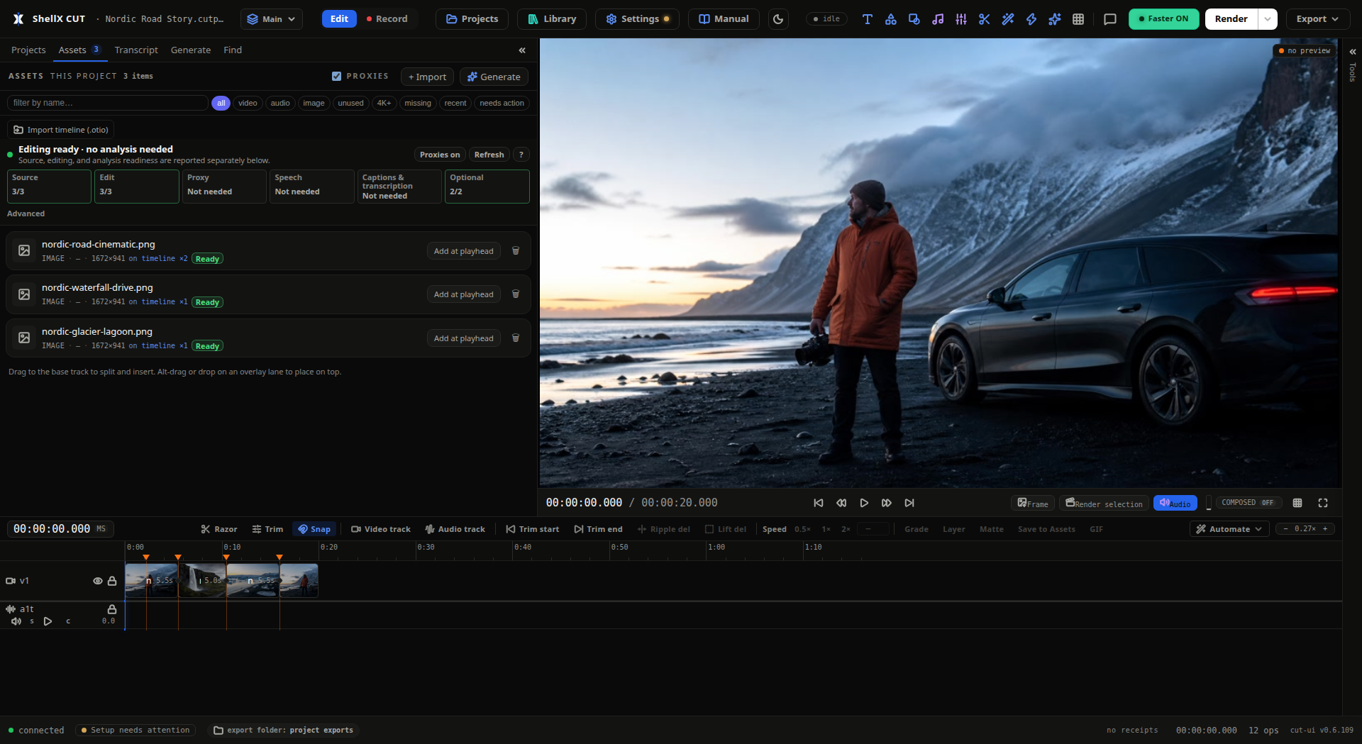Open the audio mixer sliders icon
Screen dimensions: 1362x744
pyautogui.click(x=960, y=19)
